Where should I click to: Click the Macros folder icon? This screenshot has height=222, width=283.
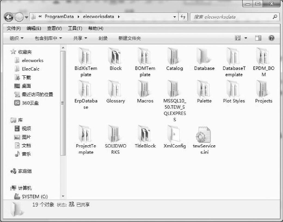pyautogui.click(x=145, y=89)
